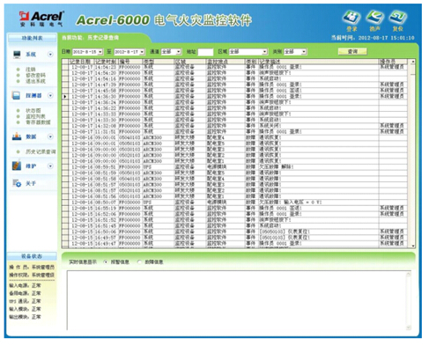Screen dimensions: 429x346
Task: Open the 类别 category dropdown
Action: (304, 52)
